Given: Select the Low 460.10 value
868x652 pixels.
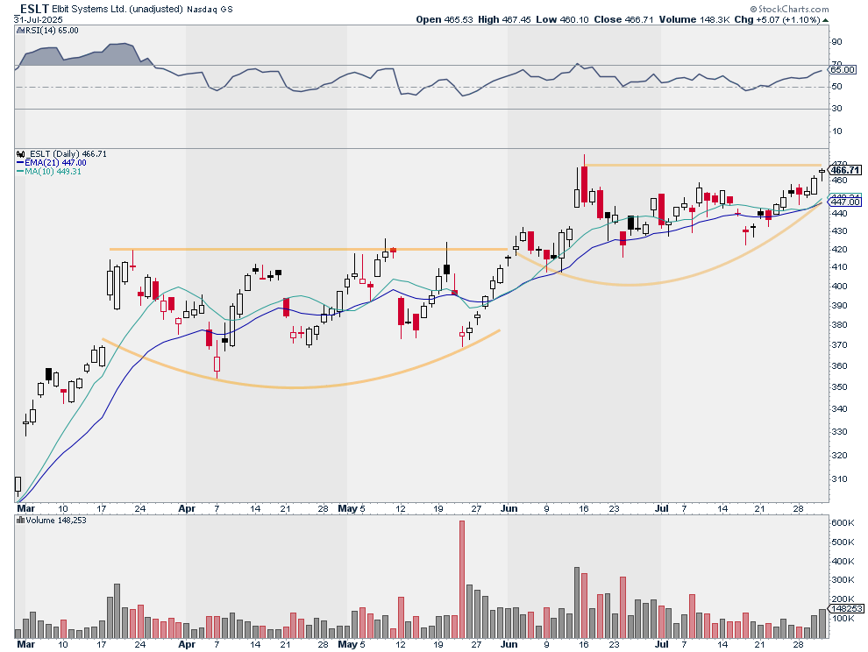Looking at the screenshot, I should coord(562,19).
